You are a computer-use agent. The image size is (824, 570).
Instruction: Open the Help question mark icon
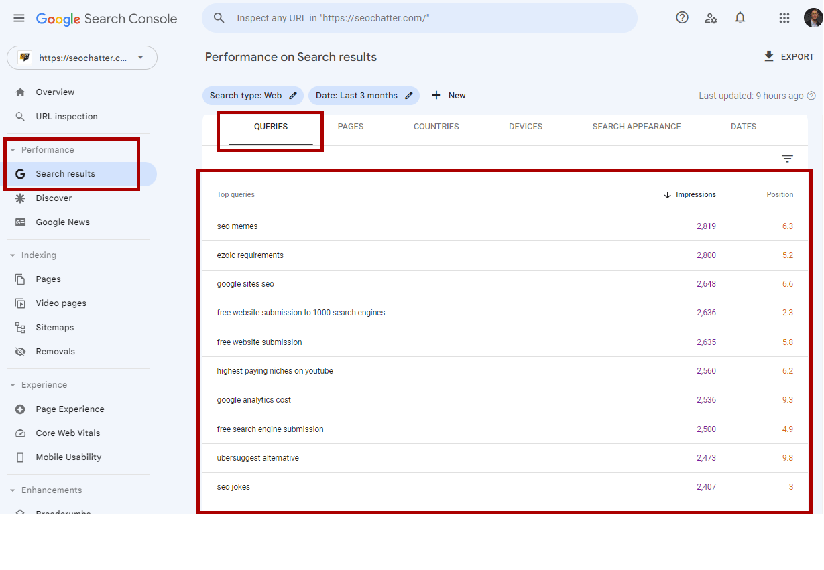[682, 18]
